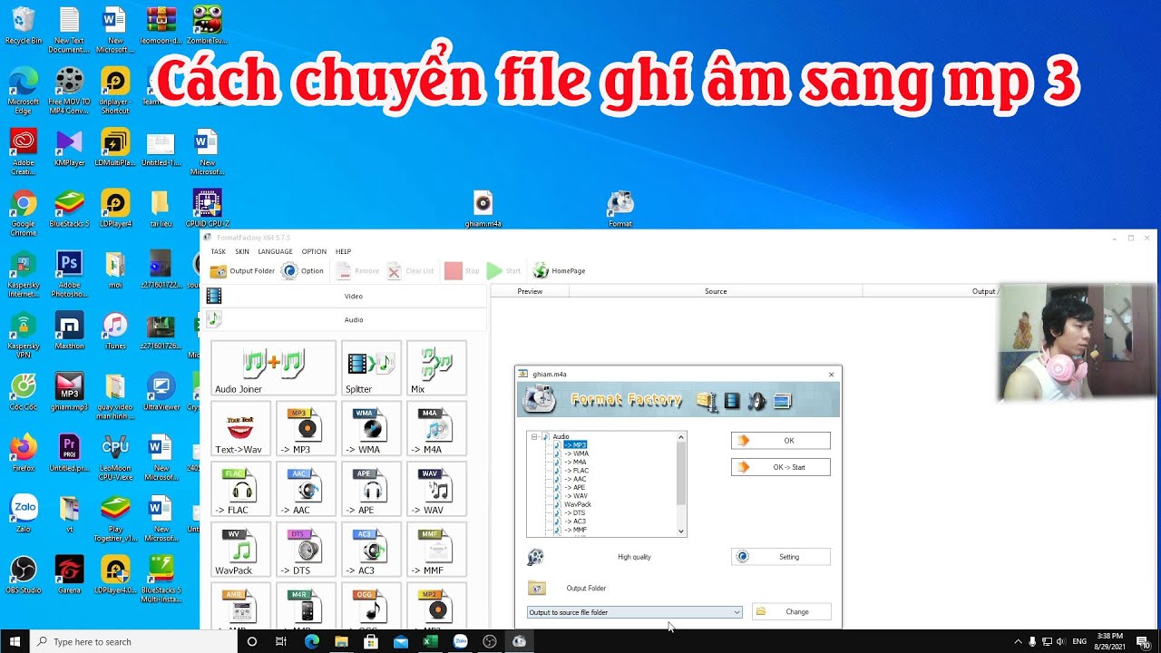Select -> AC3 in the format tree
The image size is (1161, 653).
(x=574, y=521)
